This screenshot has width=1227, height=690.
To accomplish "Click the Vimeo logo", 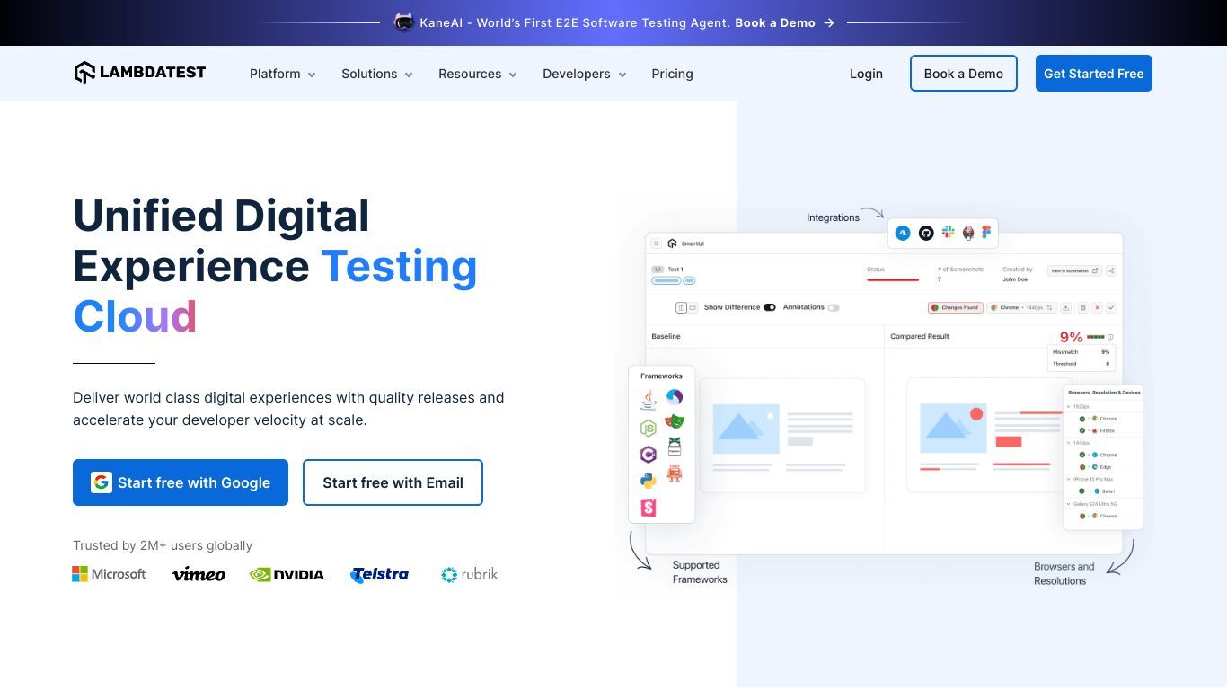I will [199, 574].
